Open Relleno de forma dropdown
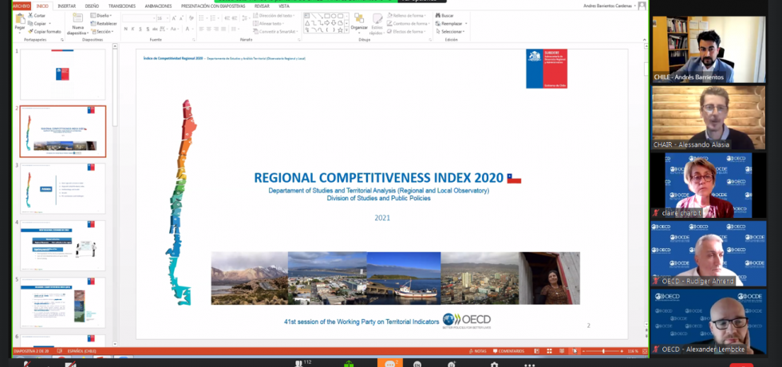This screenshot has height=367, width=782. click(406, 15)
